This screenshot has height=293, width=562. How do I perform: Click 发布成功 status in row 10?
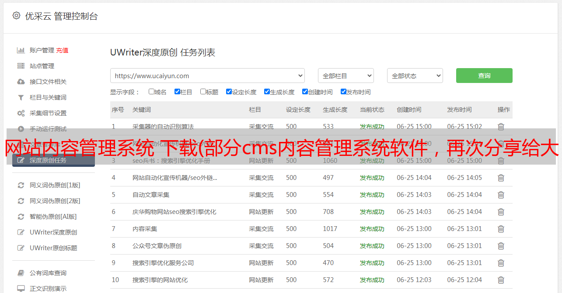click(372, 280)
